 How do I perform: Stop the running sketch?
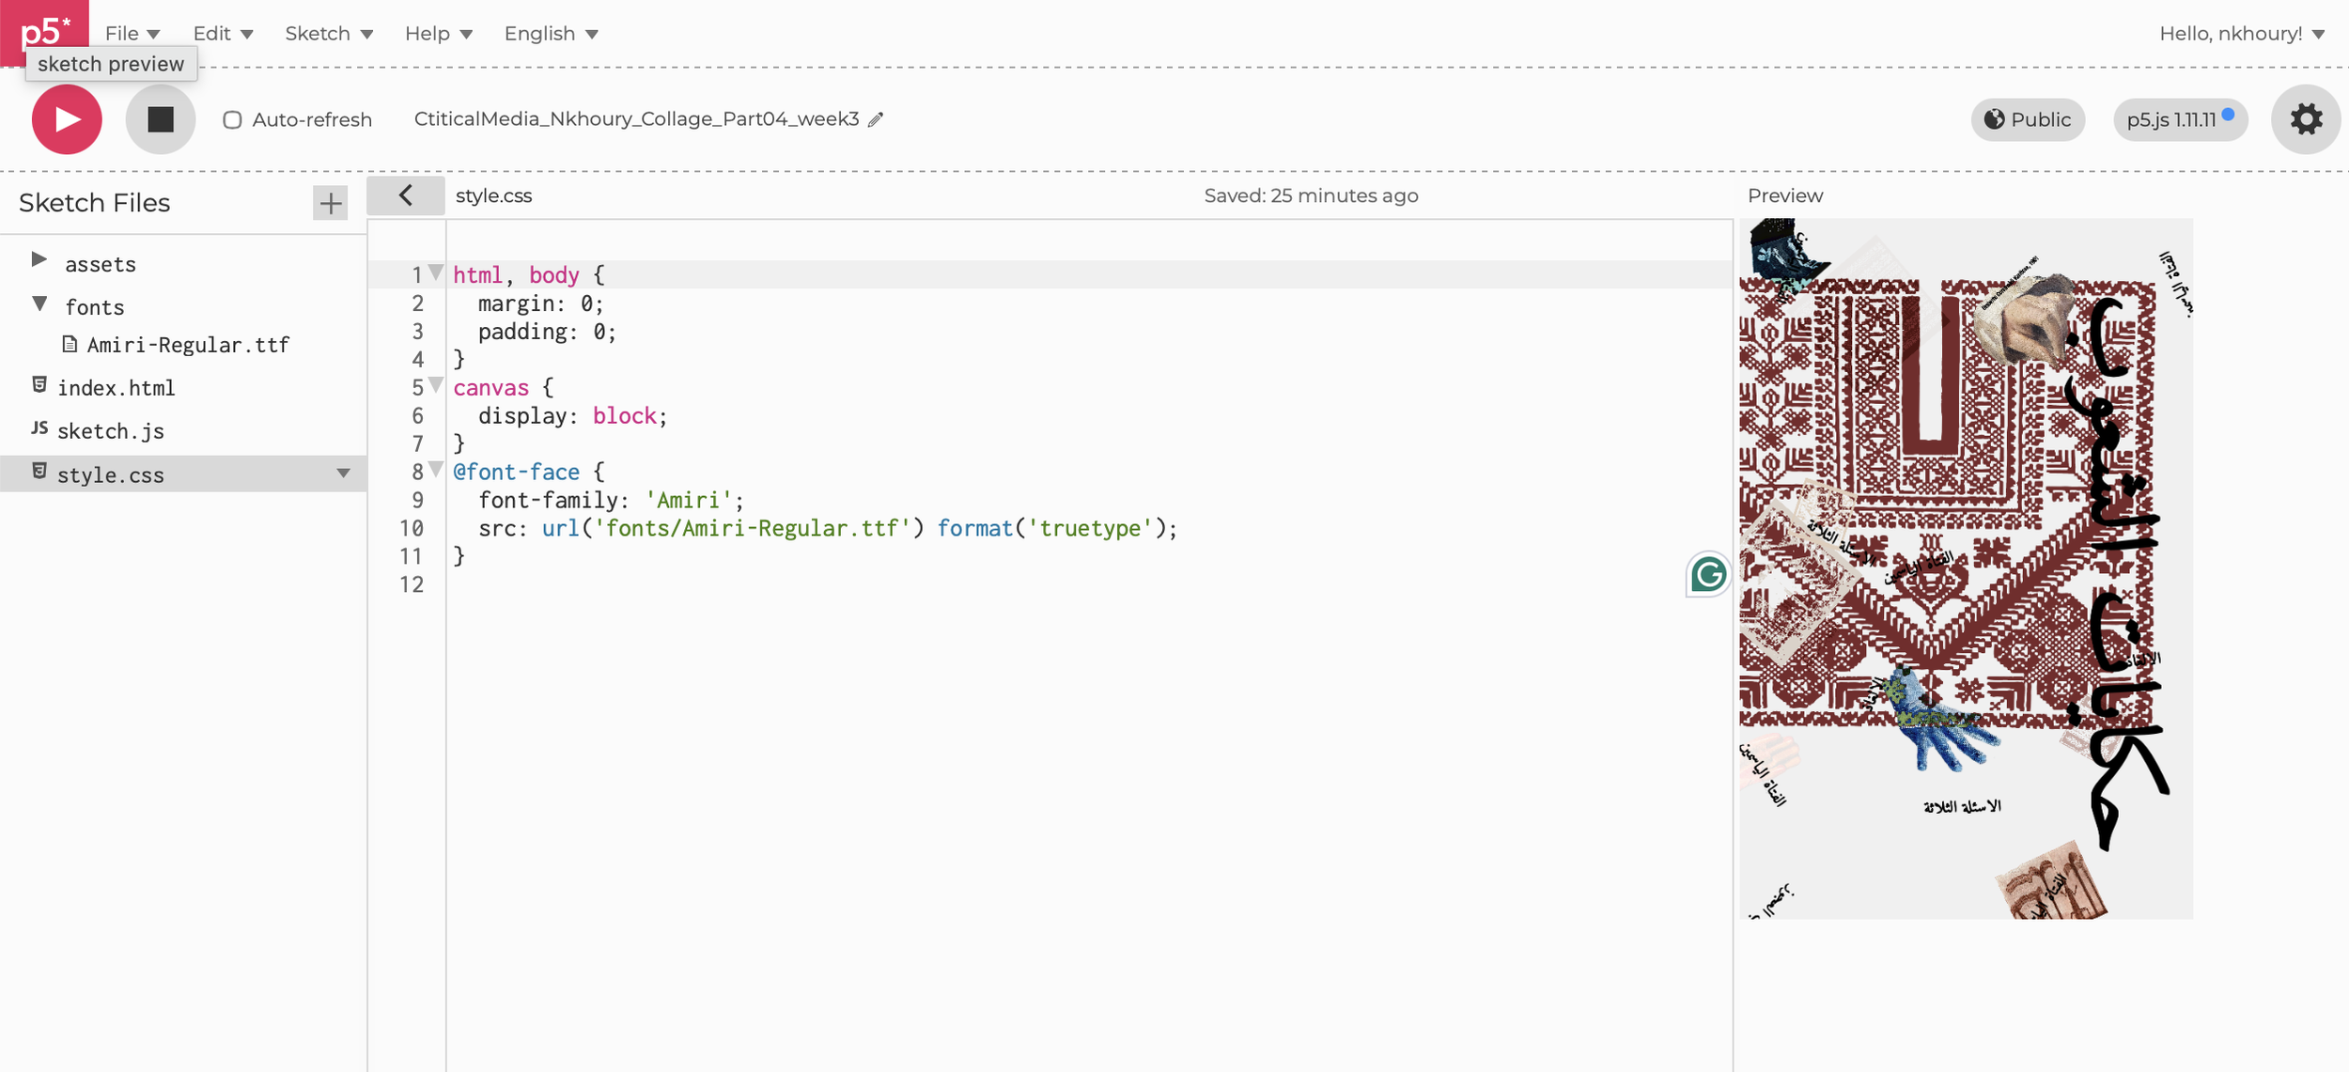click(161, 119)
